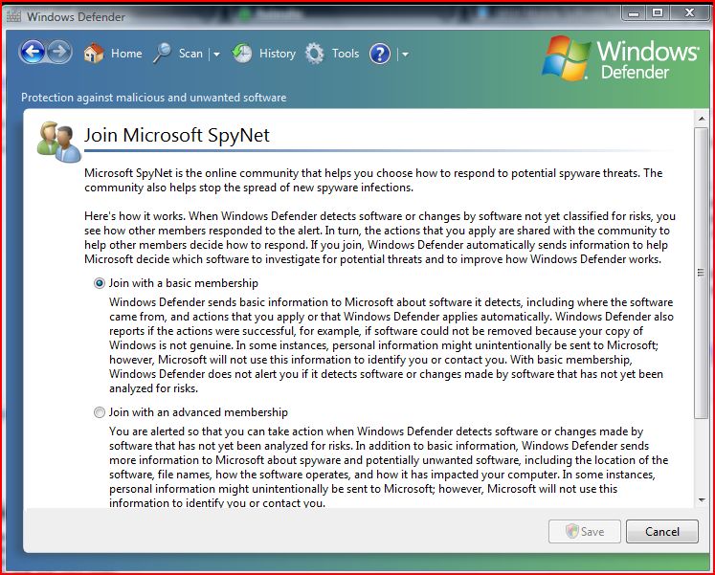Expand the Scan options dropdown arrow
This screenshot has height=575, width=715.
point(216,55)
